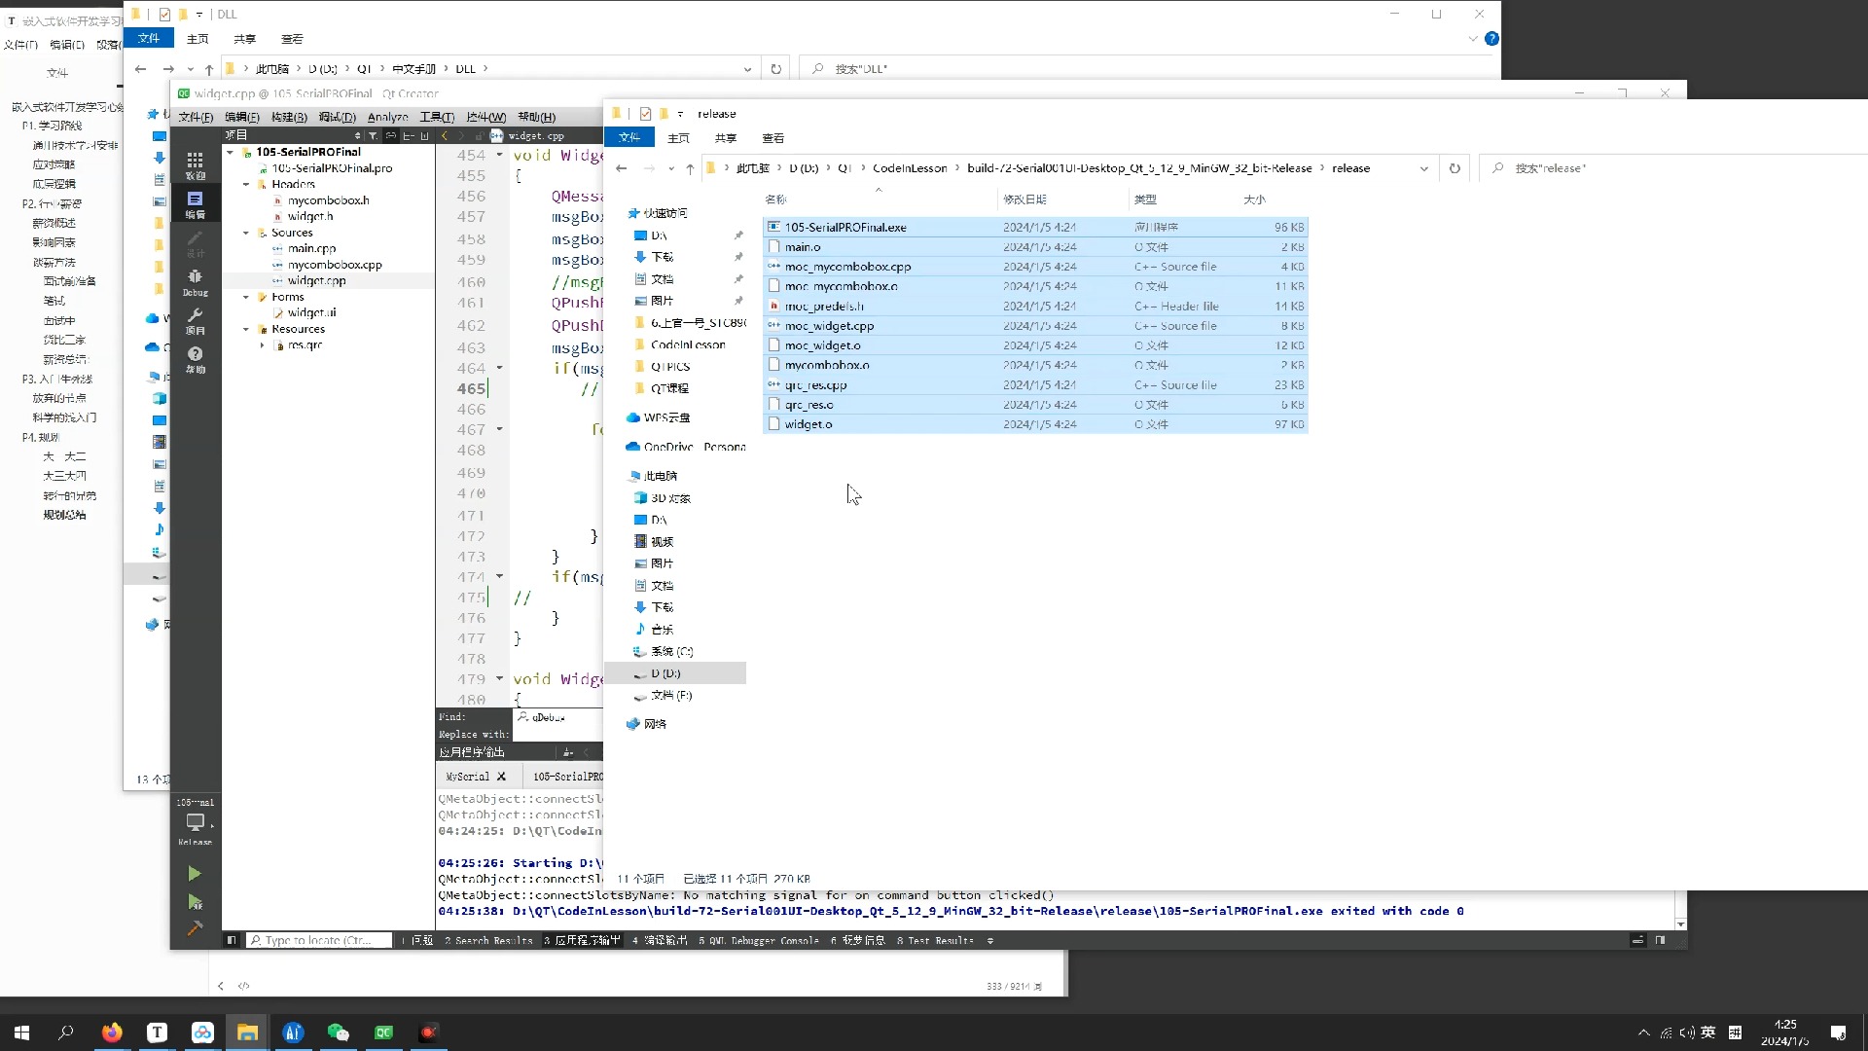Sort files by 名称 column header
The height and width of the screenshot is (1051, 1868).
coord(775,199)
